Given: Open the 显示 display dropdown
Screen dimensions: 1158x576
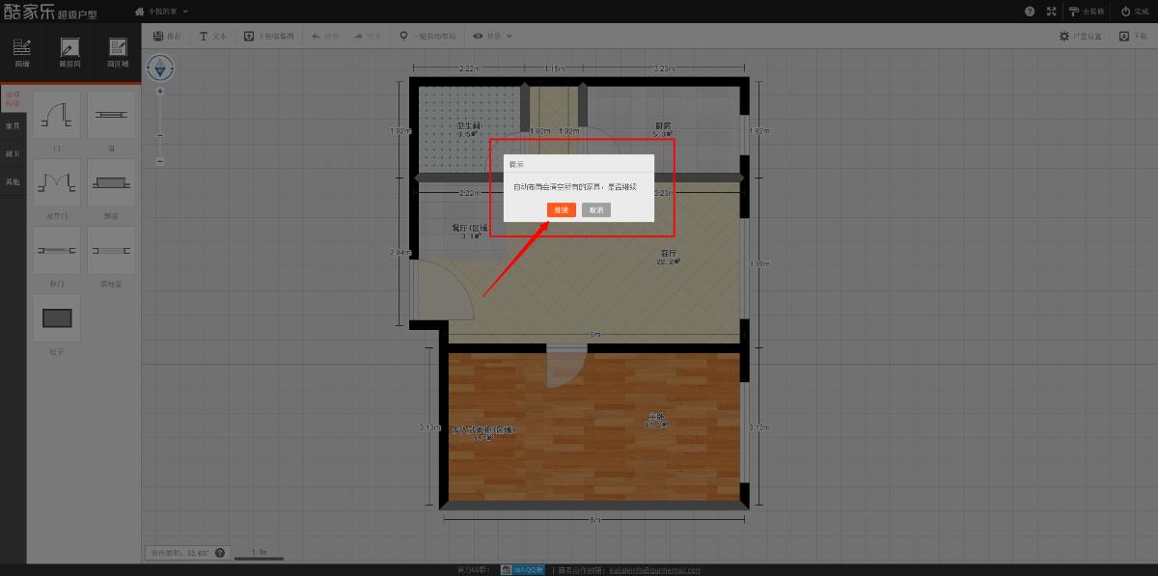Looking at the screenshot, I should [x=492, y=36].
